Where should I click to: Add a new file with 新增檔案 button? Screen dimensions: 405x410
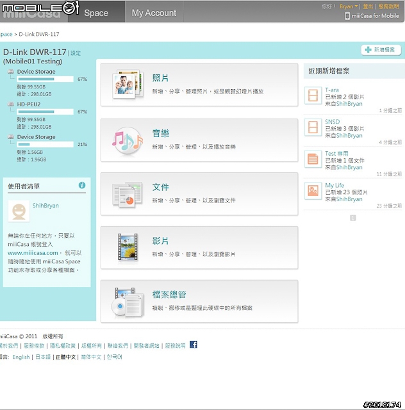coord(381,50)
